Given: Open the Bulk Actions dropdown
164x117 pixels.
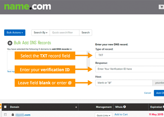Looking at the screenshot, I should (x=15, y=32).
